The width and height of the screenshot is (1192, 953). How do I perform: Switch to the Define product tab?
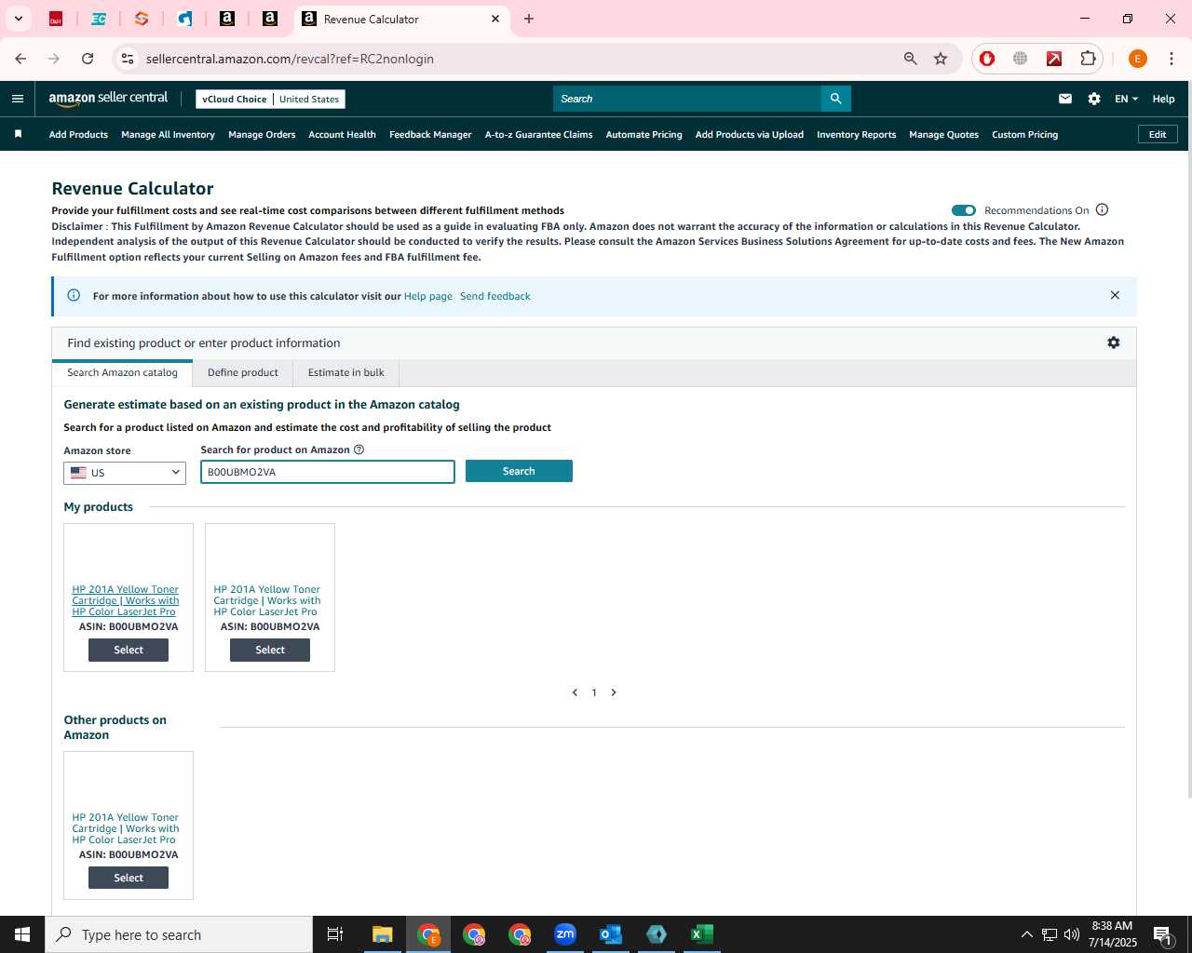coord(243,372)
